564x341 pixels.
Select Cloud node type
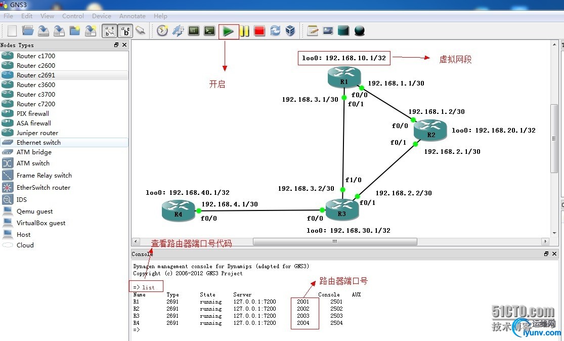64,245
